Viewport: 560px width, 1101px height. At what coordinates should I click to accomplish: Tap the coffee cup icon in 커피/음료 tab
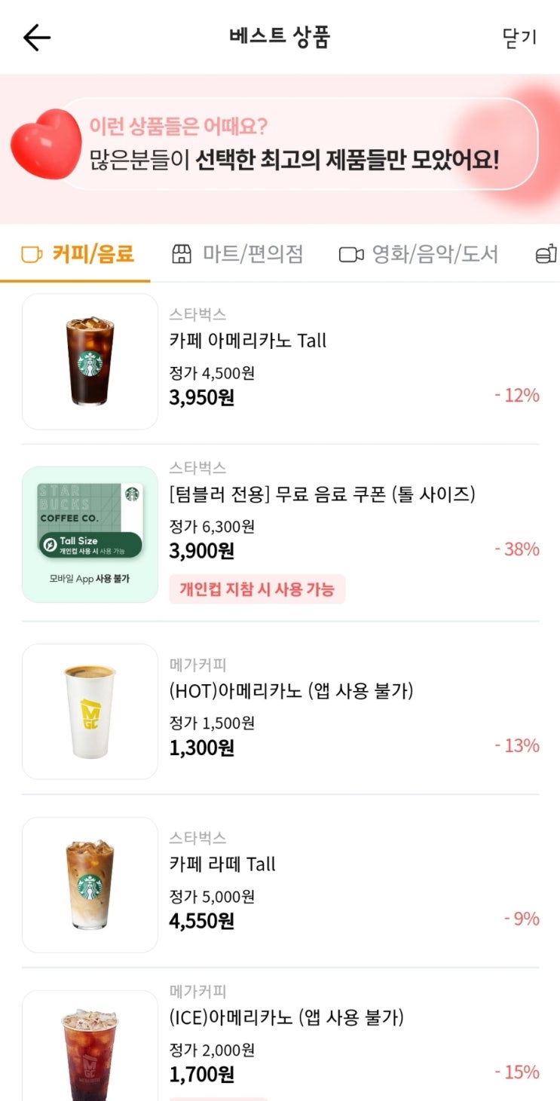coord(32,255)
